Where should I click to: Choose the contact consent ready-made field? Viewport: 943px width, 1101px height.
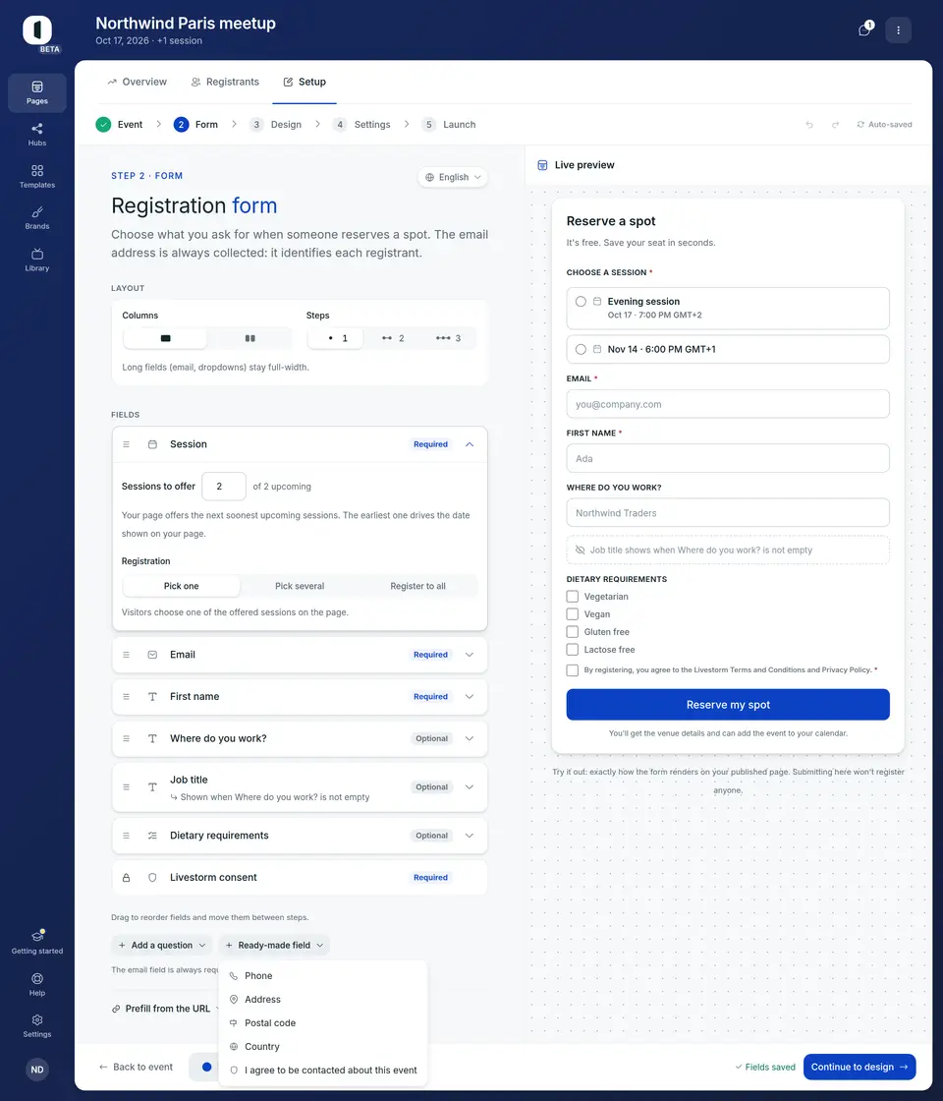click(x=323, y=1071)
